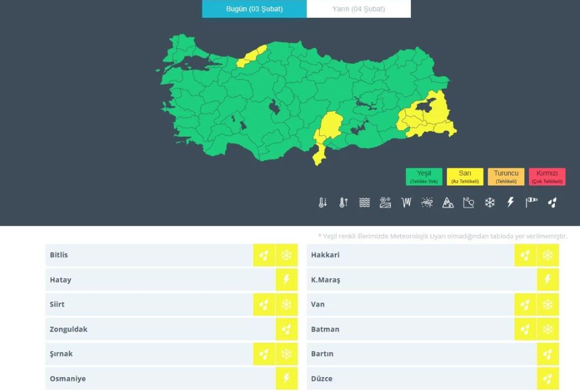Screen dimensions: 580x391
Task: Click the Kırmızı (Çok Tehlikeli) legend swatch
Action: tap(547, 177)
